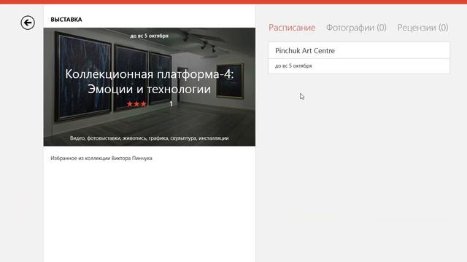The height and width of the screenshot is (262, 467).
Task: Click the framed painting on the right gallery wall
Action: [x=230, y=81]
